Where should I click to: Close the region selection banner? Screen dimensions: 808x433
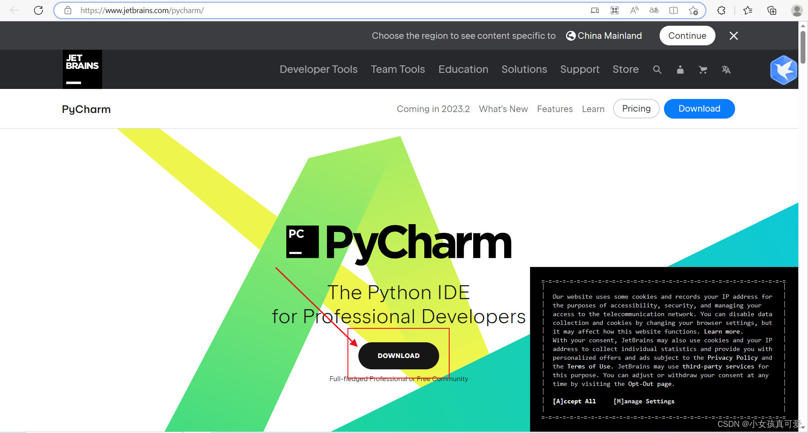[x=734, y=36]
